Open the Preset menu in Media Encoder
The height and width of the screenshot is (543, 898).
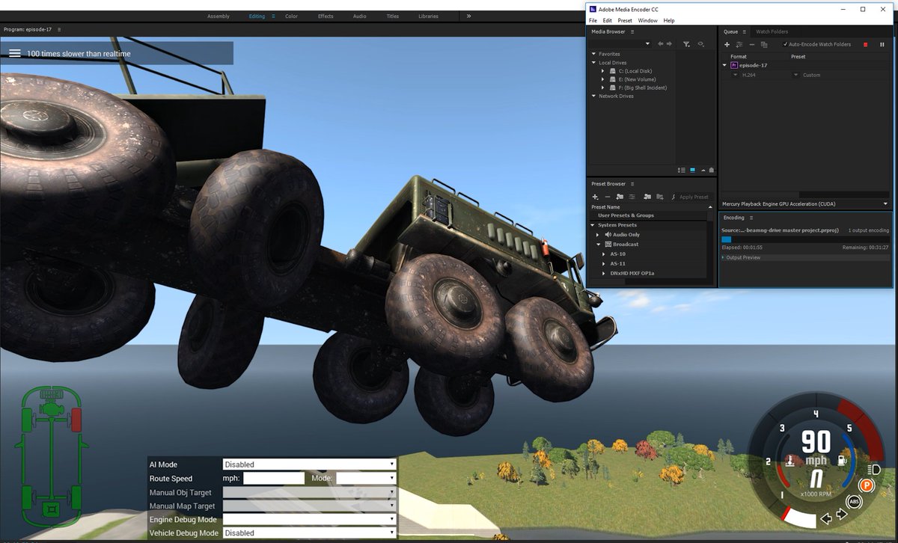pos(625,20)
